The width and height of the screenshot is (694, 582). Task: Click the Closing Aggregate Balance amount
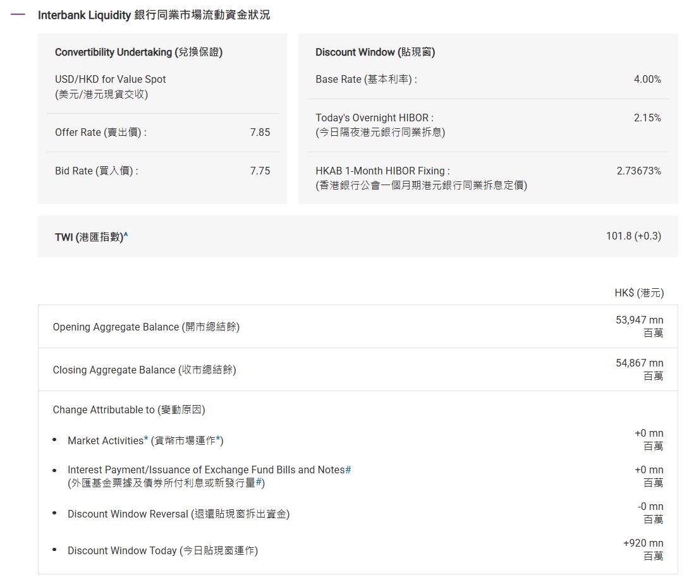click(x=640, y=370)
